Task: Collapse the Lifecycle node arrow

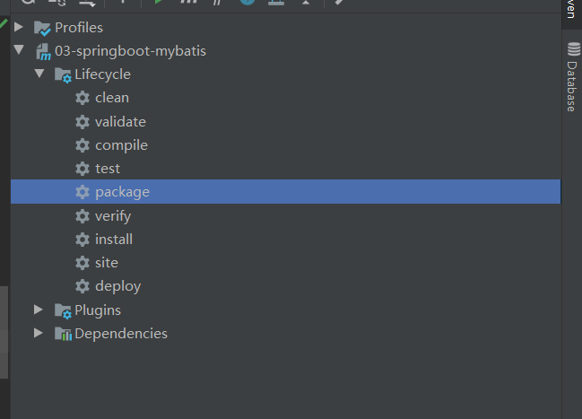Action: coord(39,74)
